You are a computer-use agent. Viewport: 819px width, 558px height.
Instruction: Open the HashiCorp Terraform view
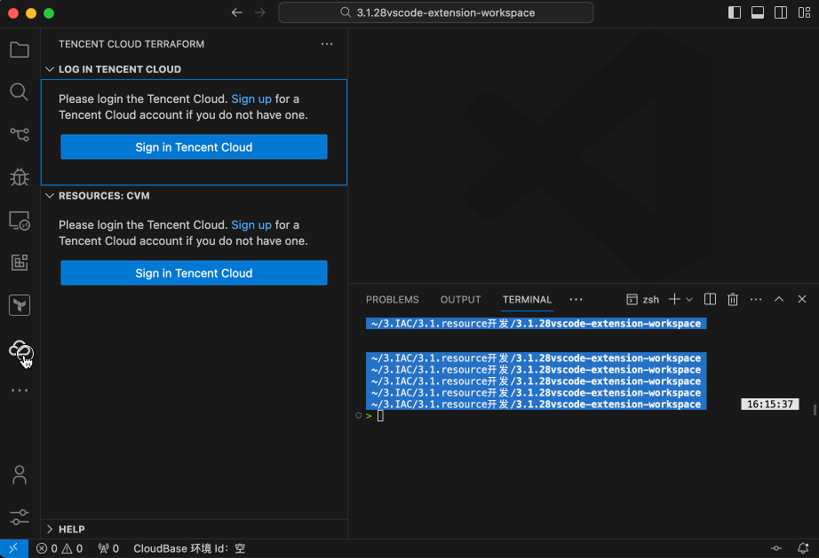(20, 305)
